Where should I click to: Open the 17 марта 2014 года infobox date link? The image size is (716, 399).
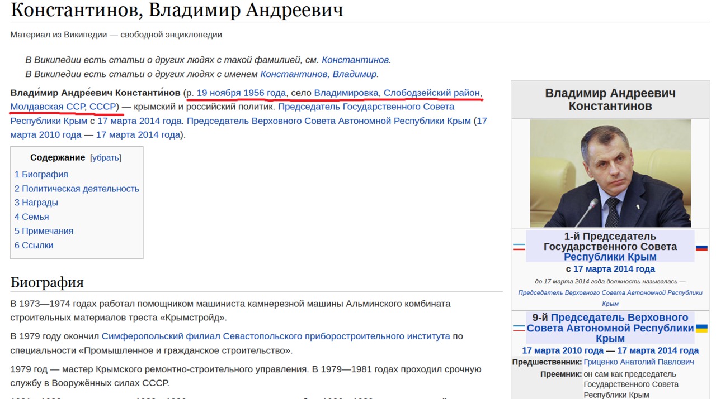614,269
